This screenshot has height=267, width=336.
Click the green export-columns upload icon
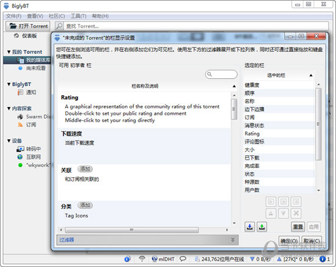coord(261,227)
